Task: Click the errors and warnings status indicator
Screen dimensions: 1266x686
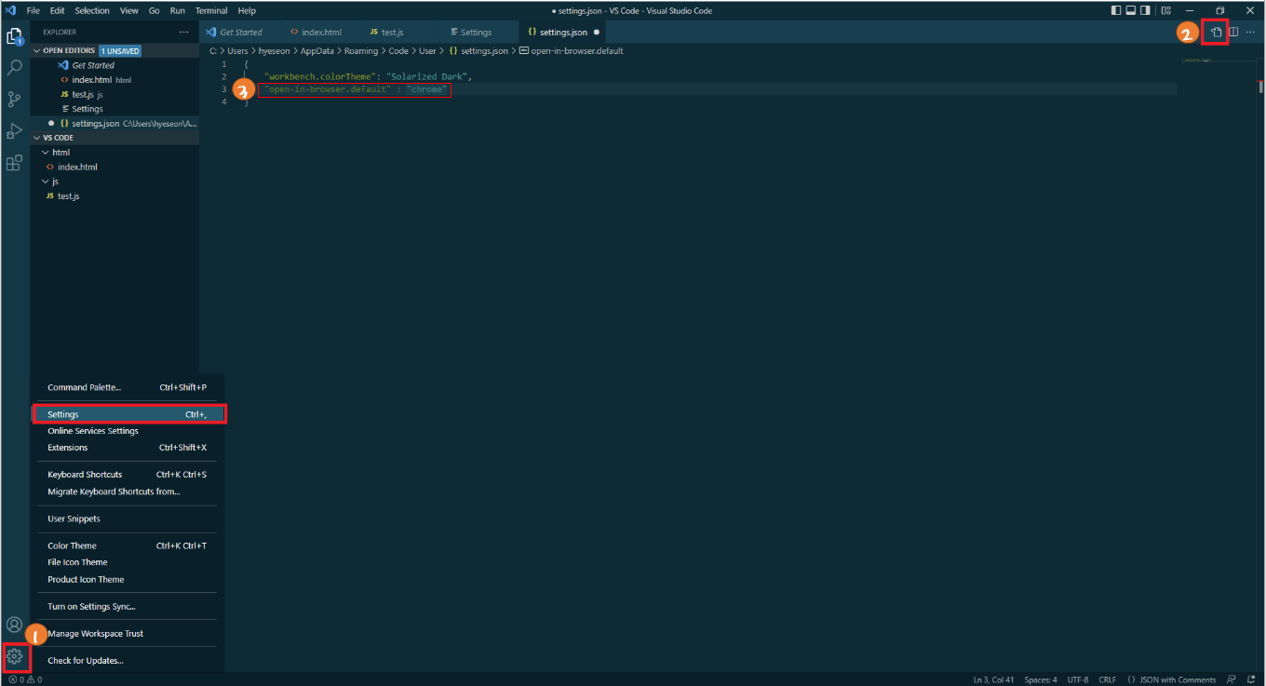Action: click(x=25, y=679)
